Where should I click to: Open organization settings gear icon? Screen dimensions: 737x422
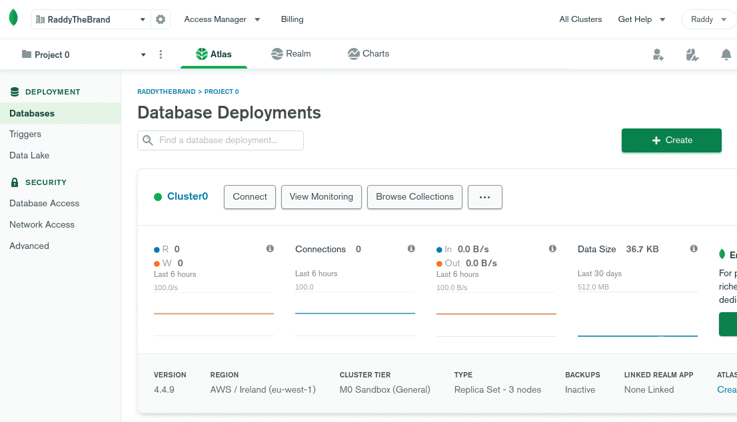tap(161, 19)
